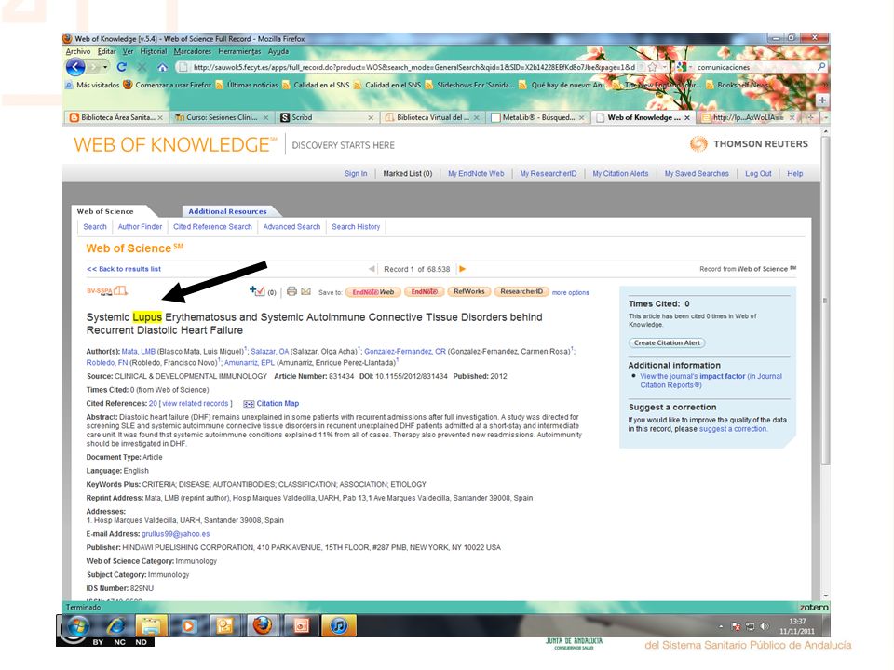894x670 pixels.
Task: Open the Cited Reference Search tab
Action: click(212, 227)
